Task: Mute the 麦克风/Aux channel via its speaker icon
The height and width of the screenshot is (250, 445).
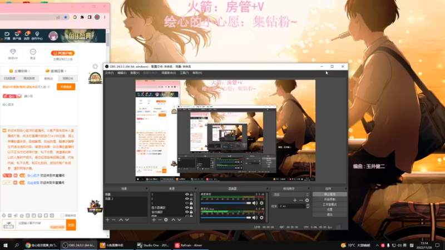Action: 255,218
